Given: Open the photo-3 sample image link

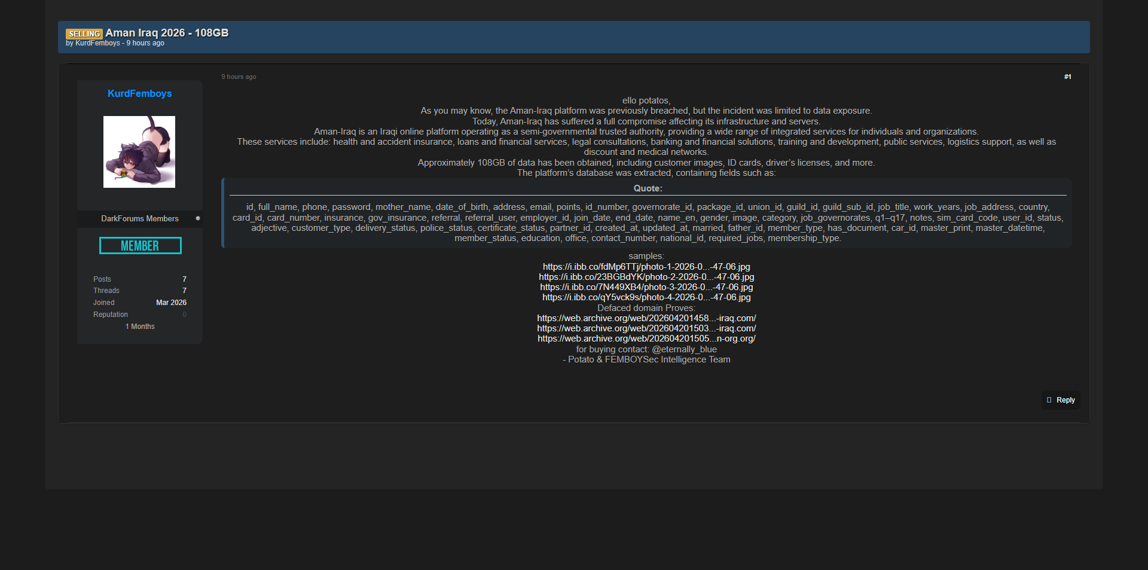Looking at the screenshot, I should pos(646,287).
